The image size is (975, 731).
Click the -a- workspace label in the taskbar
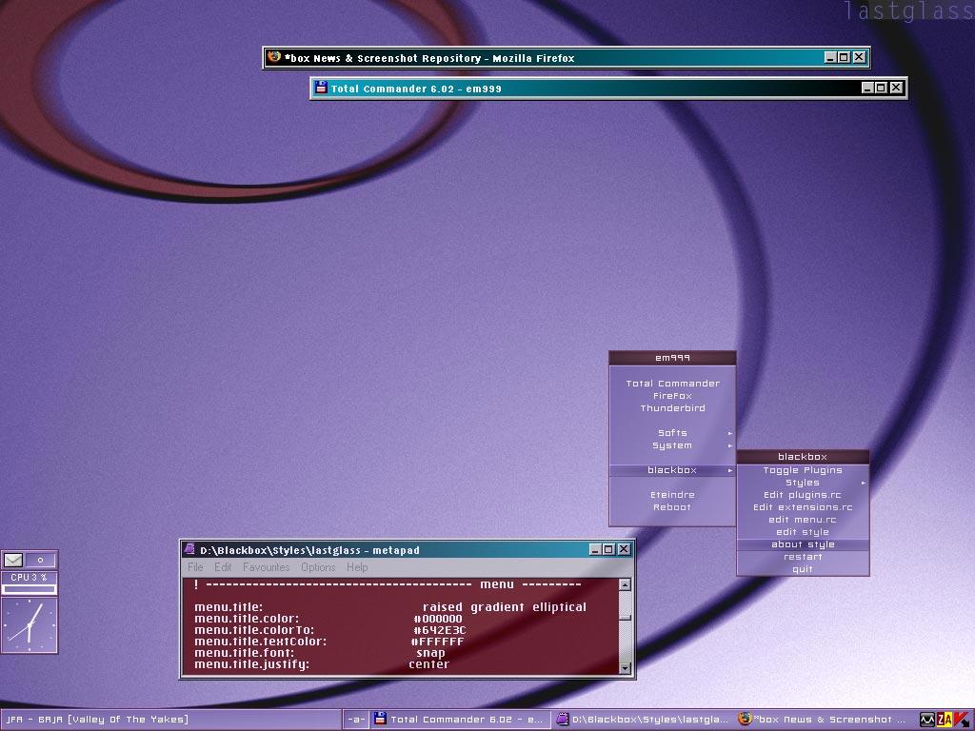tap(356, 720)
